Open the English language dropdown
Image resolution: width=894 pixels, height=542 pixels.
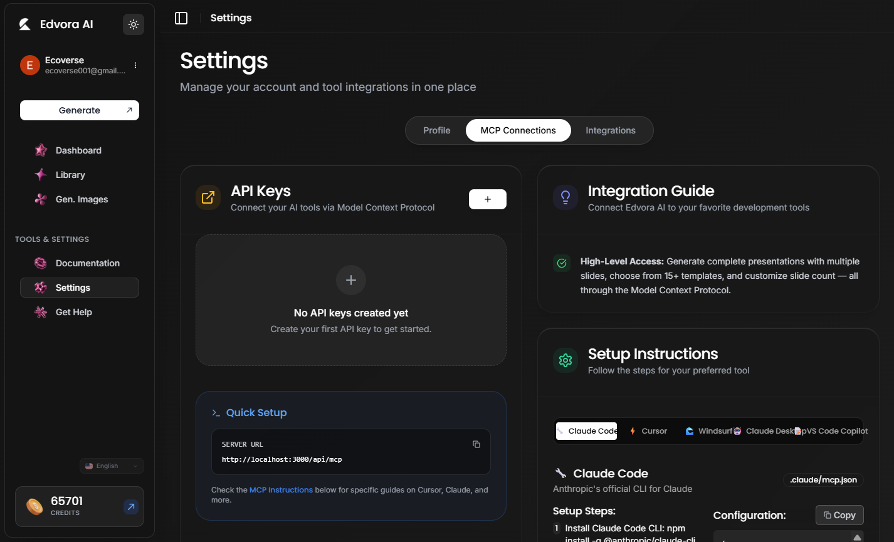(112, 466)
